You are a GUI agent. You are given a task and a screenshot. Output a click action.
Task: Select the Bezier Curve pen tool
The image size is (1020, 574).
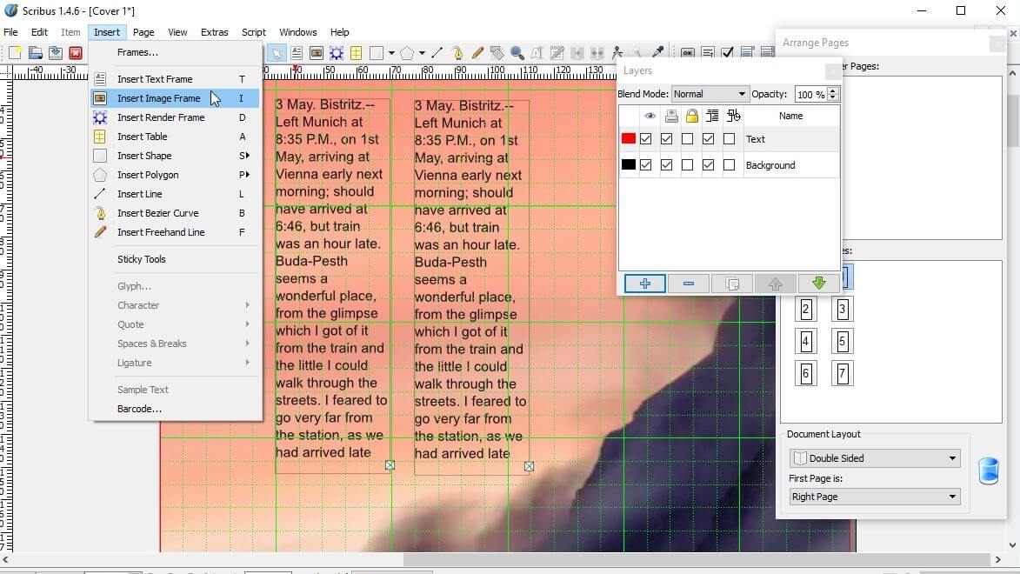coord(457,53)
